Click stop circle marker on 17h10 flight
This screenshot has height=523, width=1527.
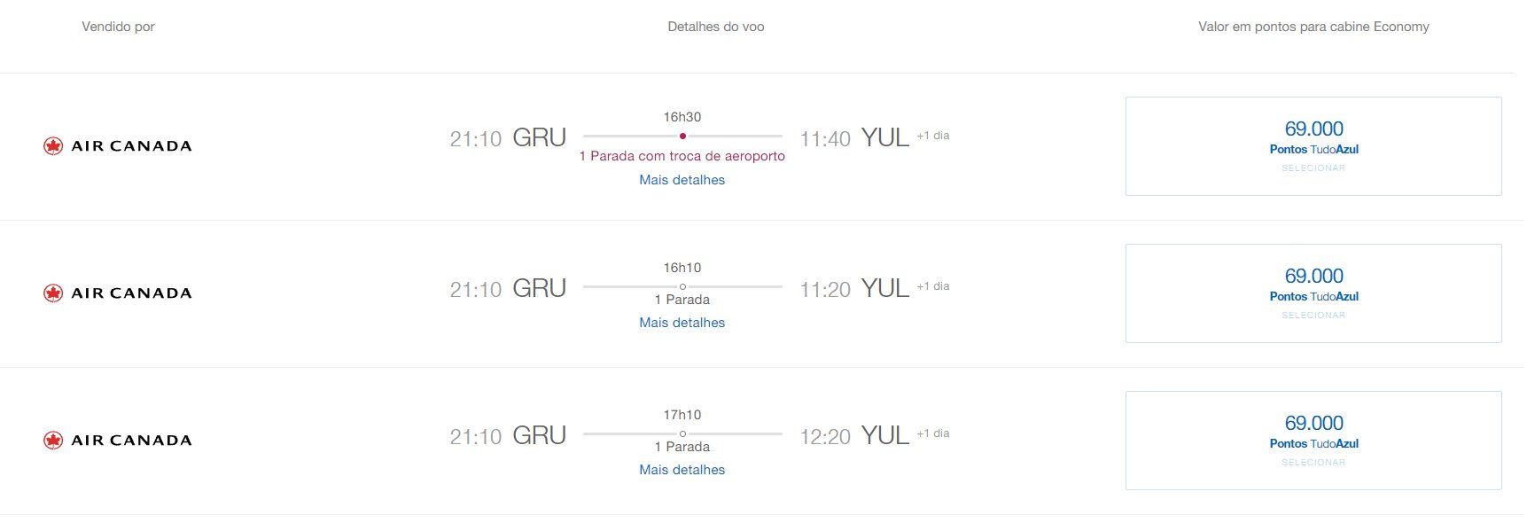pos(682,433)
